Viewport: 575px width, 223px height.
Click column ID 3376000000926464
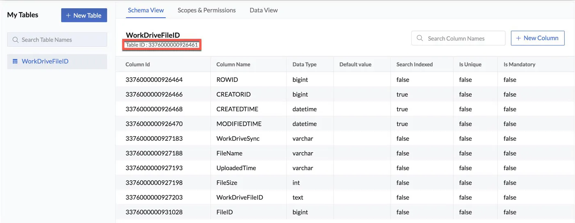(154, 80)
